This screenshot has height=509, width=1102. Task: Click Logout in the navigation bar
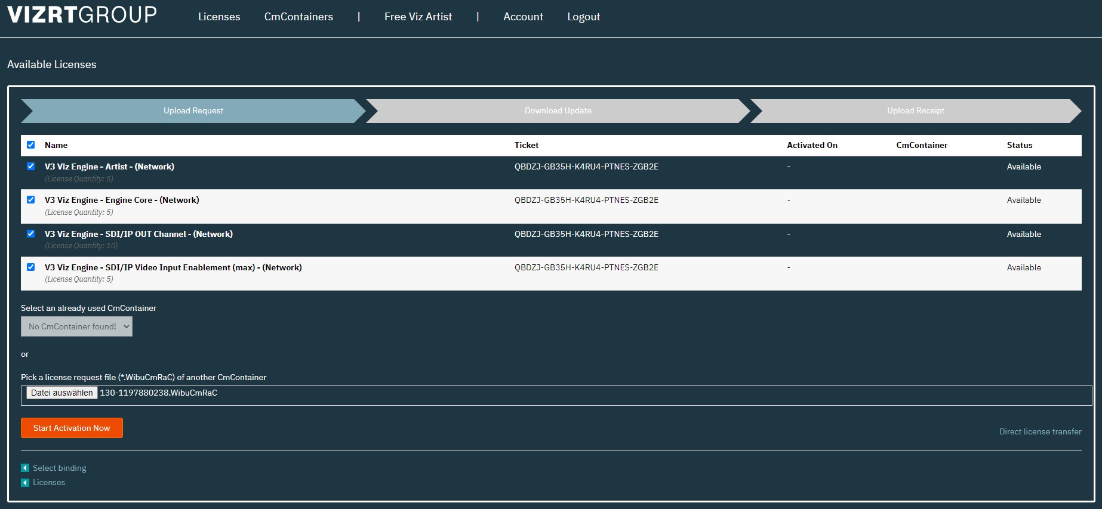pyautogui.click(x=583, y=17)
